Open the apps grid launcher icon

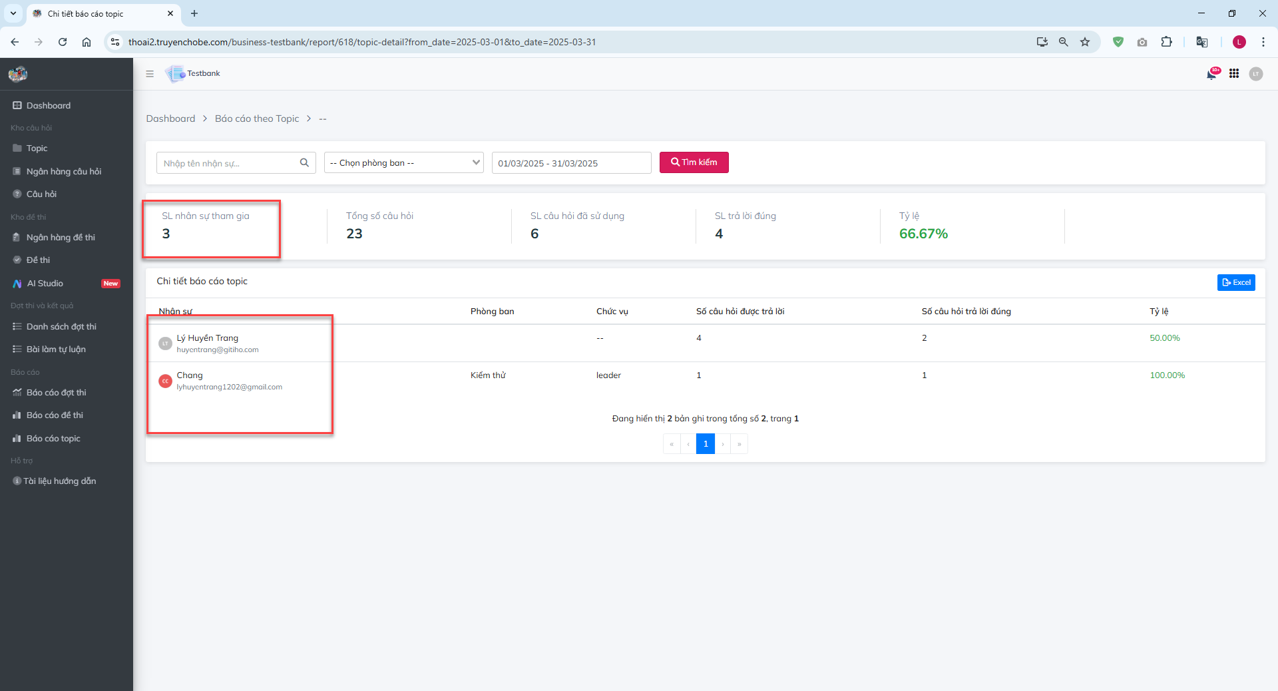click(x=1234, y=74)
